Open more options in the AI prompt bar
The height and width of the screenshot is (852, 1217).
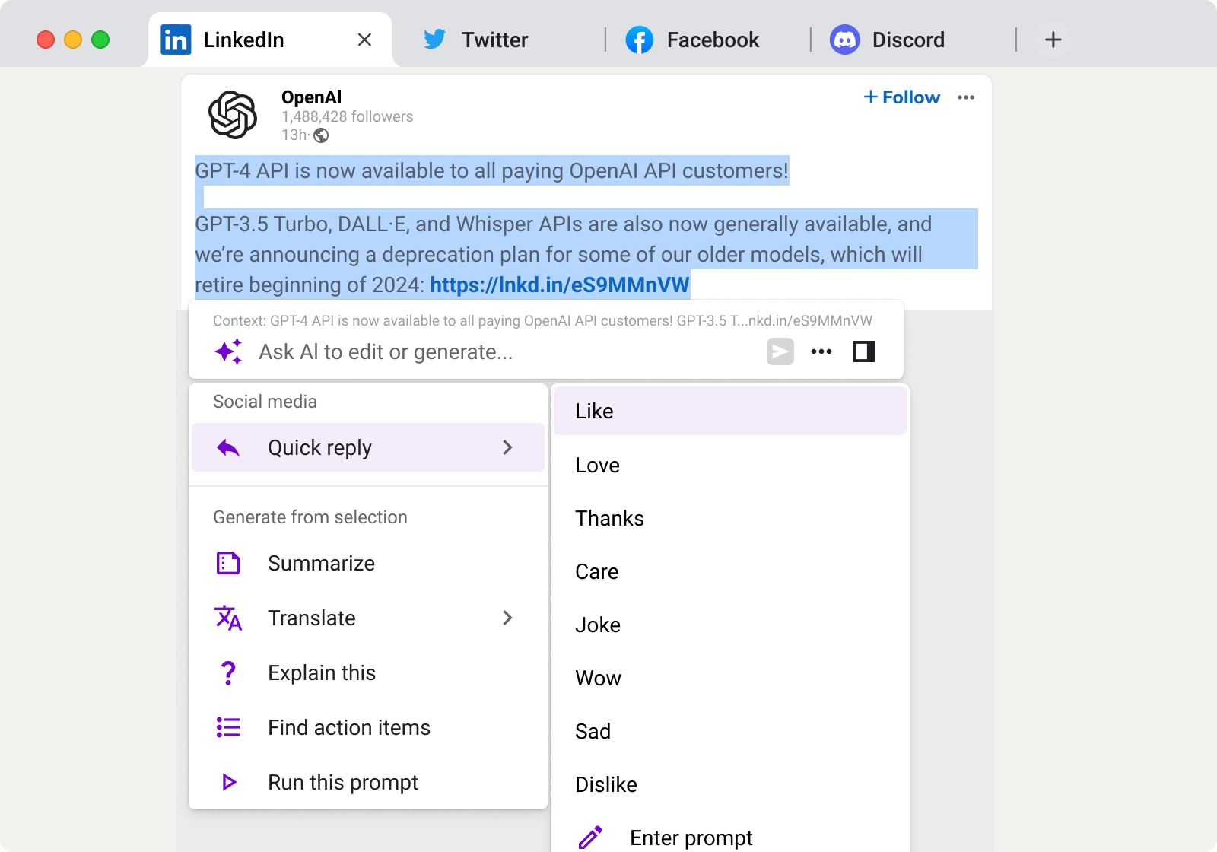821,351
